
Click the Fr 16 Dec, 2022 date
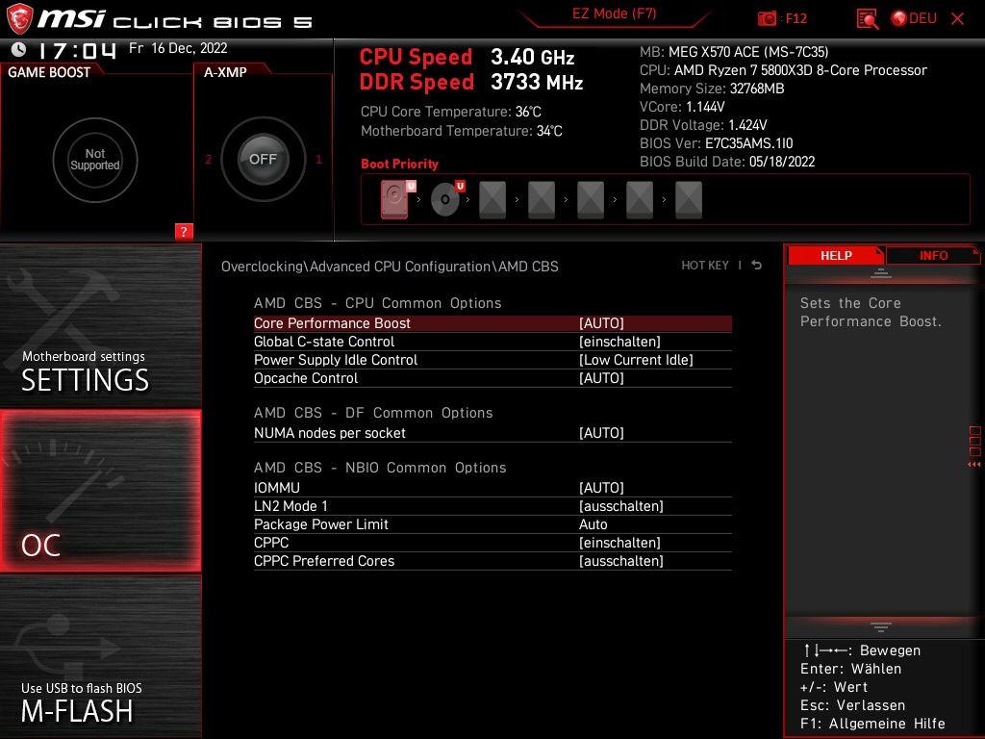178,48
